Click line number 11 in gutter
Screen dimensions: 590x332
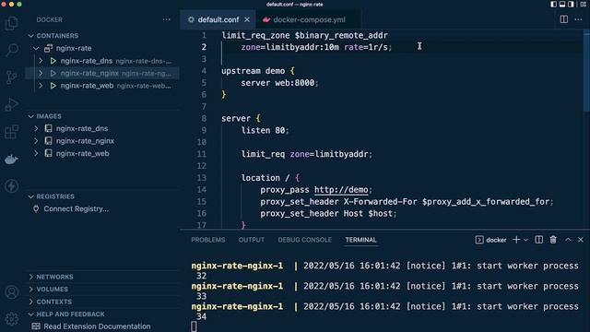(x=202, y=154)
